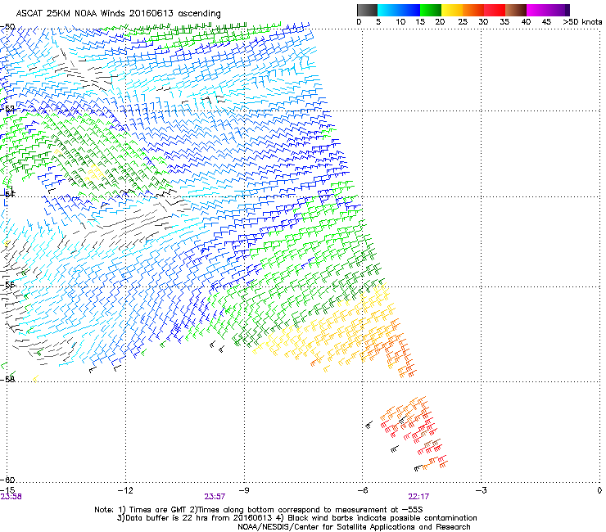The width and height of the screenshot is (606, 532).
Task: Click the "-6" longitude label
Action: pyautogui.click(x=362, y=490)
